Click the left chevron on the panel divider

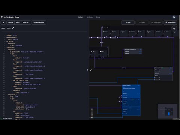tap(88, 70)
